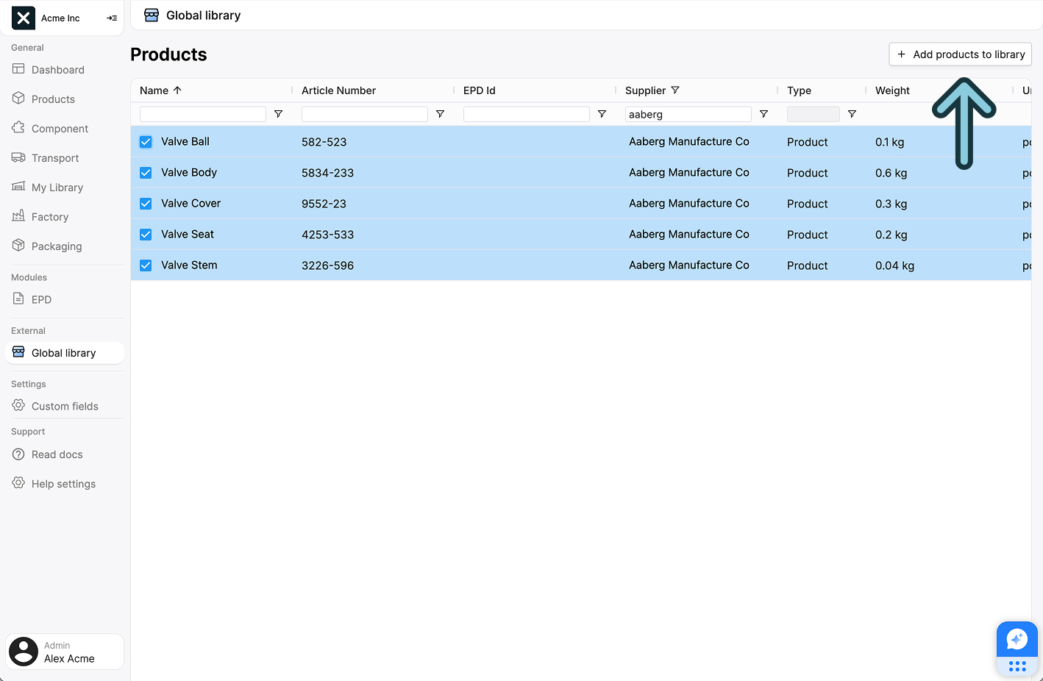Toggle the Valve Stem checkbox
Image resolution: width=1043 pixels, height=681 pixels.
(146, 265)
